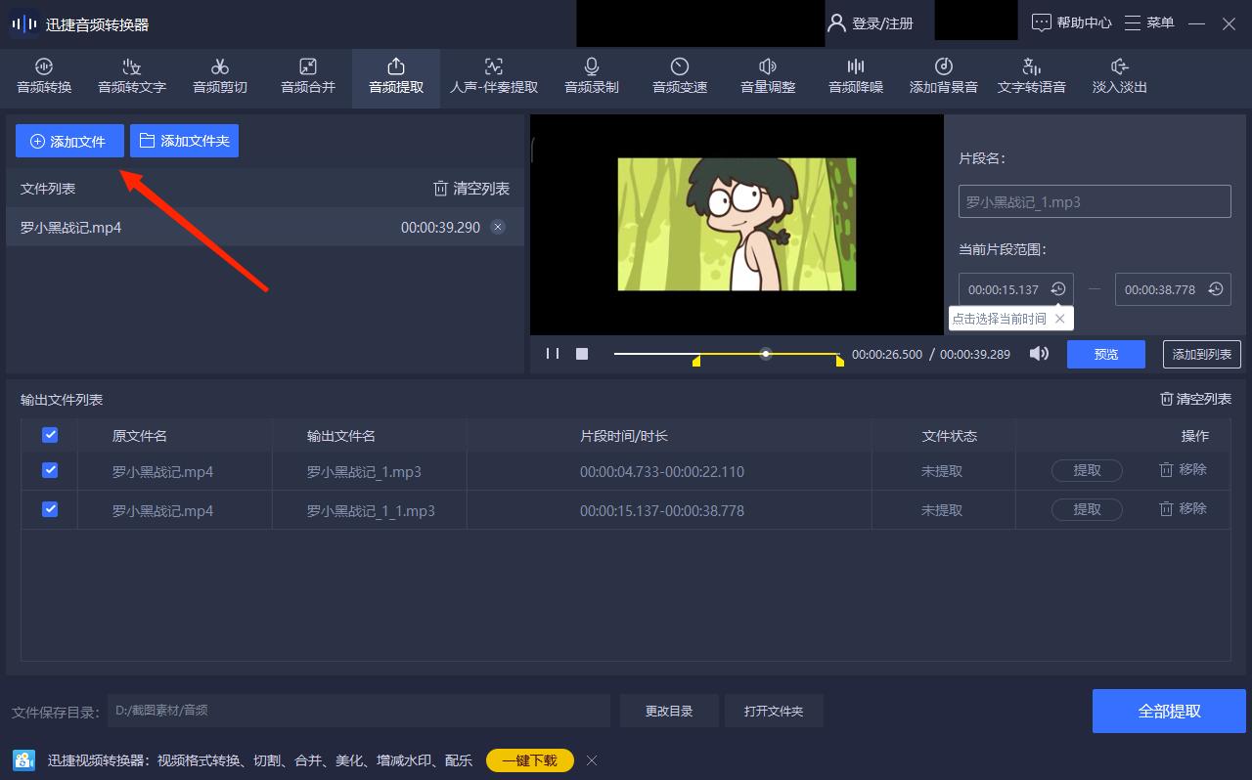Viewport: 1252px width, 780px height.
Task: Click the yellow segment start marker
Action: [x=696, y=362]
